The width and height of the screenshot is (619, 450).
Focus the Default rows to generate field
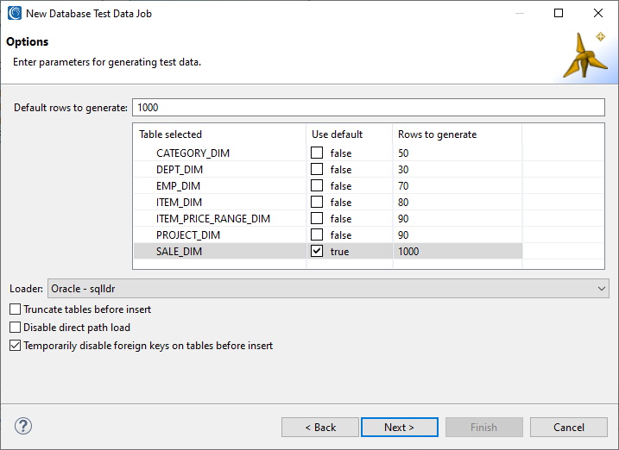pos(369,108)
